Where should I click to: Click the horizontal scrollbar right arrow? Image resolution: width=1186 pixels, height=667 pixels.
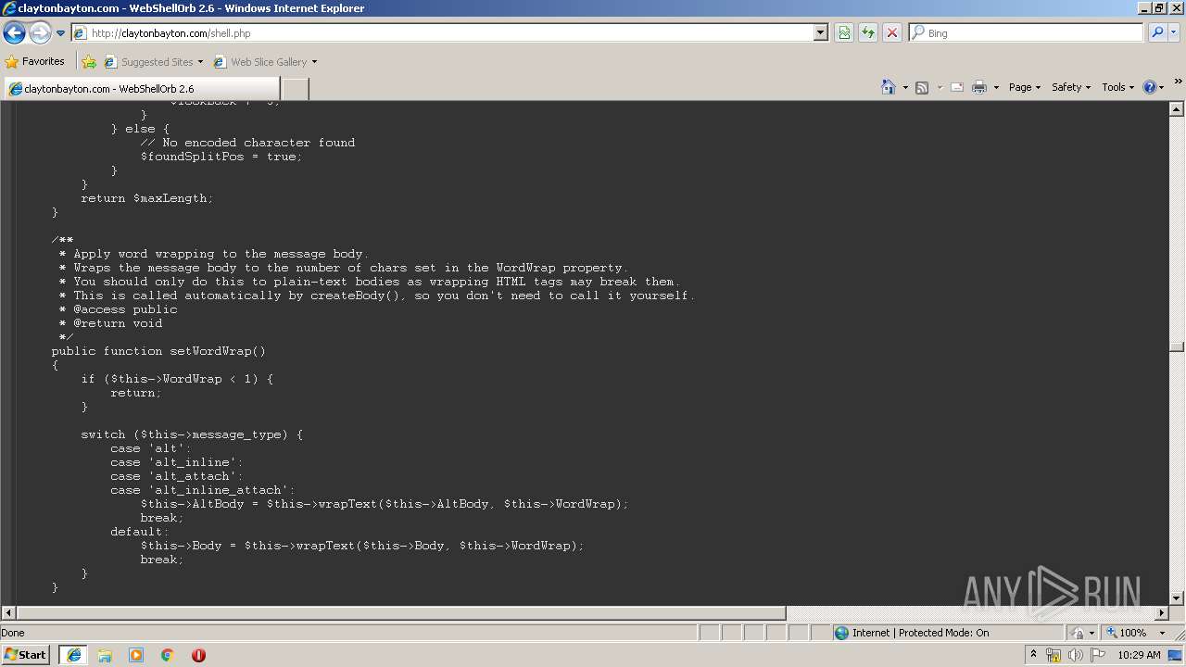pyautogui.click(x=1162, y=613)
